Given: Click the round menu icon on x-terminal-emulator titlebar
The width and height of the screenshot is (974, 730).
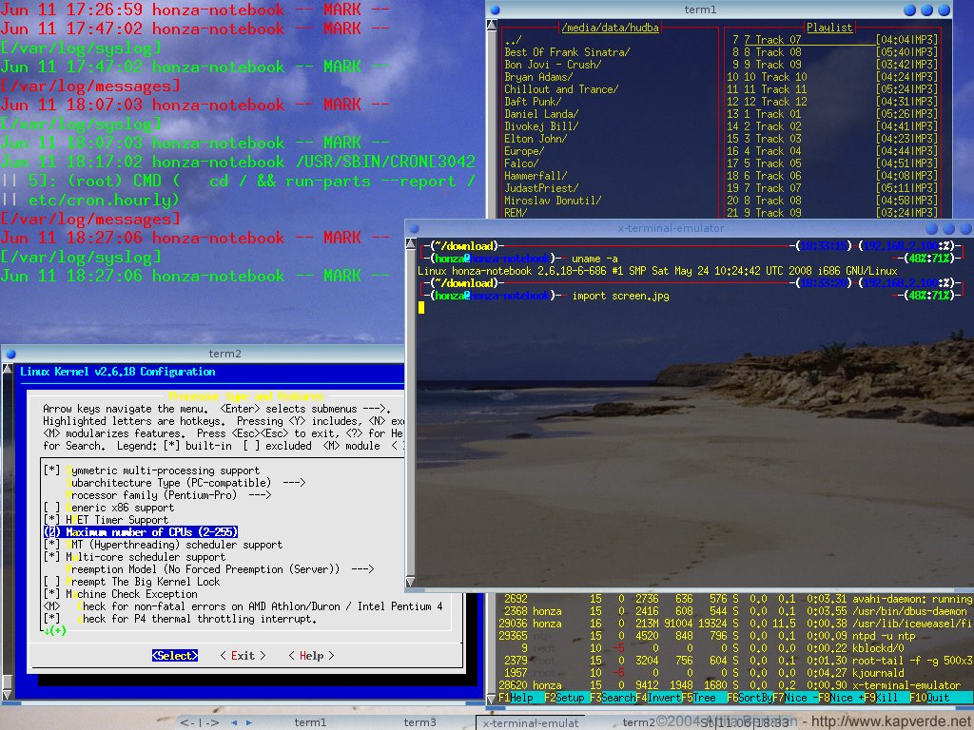Looking at the screenshot, I should tap(415, 228).
